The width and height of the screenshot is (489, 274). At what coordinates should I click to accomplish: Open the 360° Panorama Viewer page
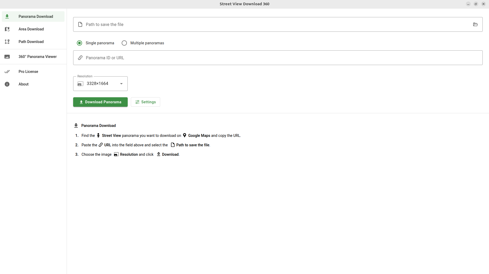(x=37, y=57)
